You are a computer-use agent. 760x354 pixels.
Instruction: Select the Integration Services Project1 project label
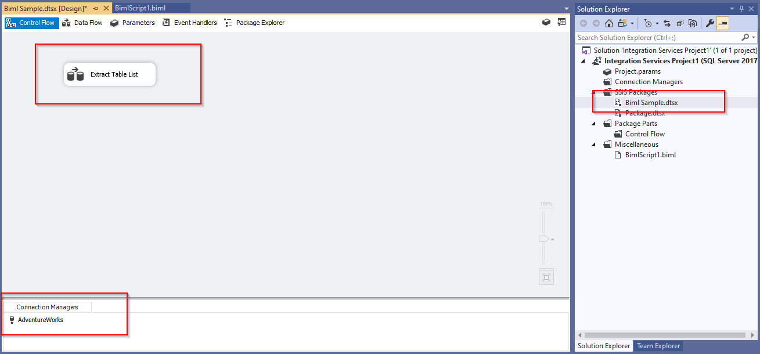tap(680, 61)
